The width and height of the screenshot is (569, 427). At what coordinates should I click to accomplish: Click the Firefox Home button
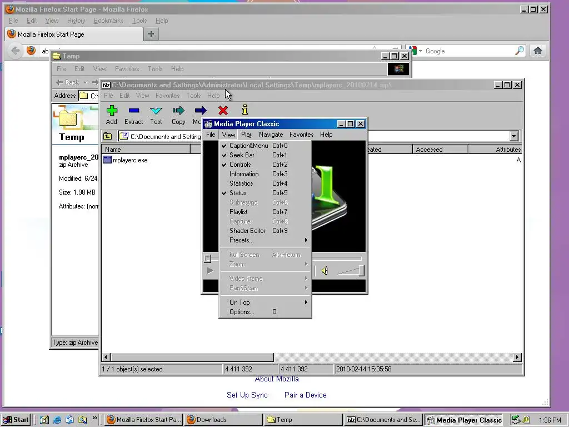click(538, 51)
